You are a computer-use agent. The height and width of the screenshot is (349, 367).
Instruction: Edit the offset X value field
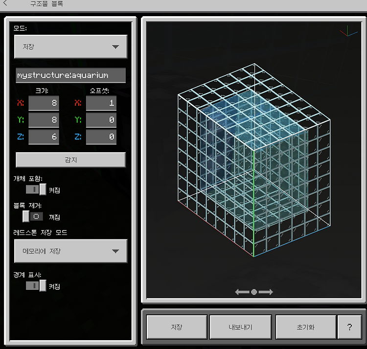pyautogui.click(x=101, y=103)
